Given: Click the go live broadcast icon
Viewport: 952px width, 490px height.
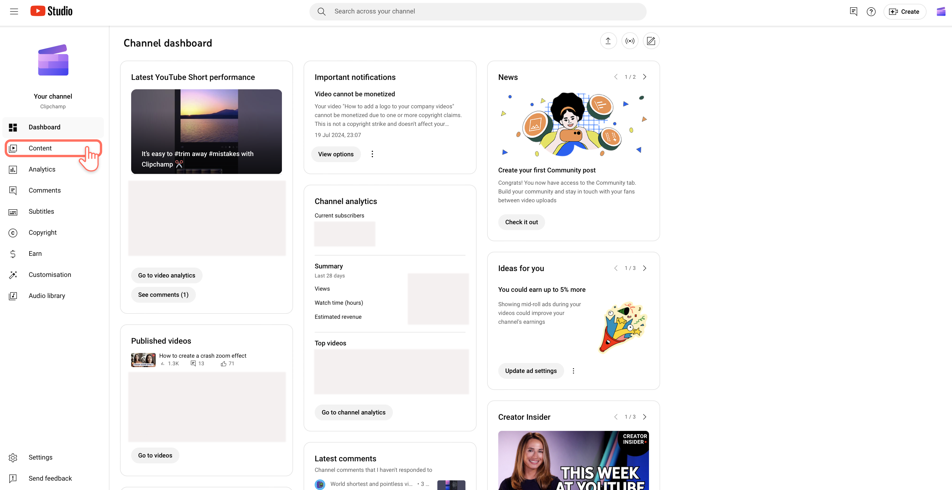Looking at the screenshot, I should (630, 41).
